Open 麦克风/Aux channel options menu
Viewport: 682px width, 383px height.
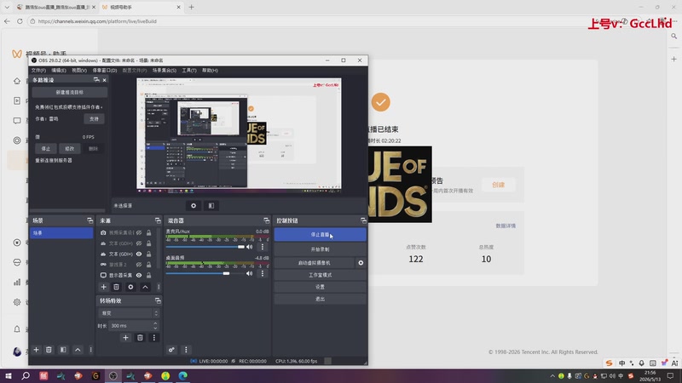pos(263,247)
